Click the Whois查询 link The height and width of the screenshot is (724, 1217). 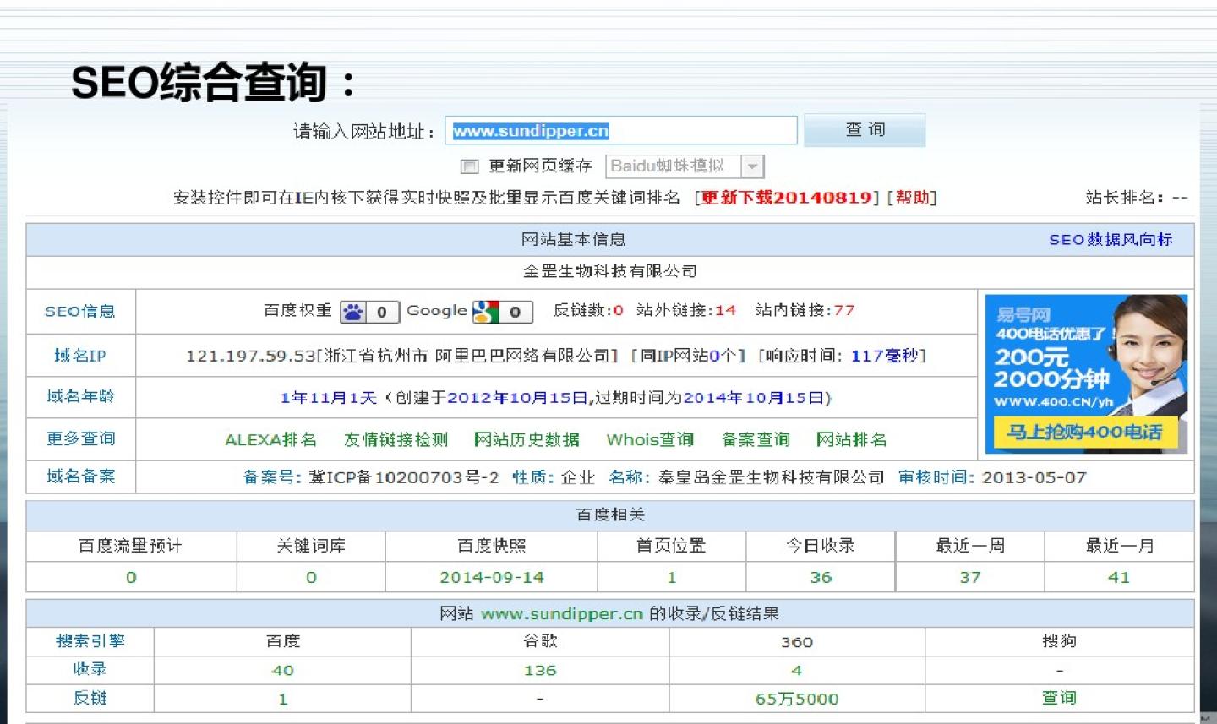click(x=650, y=440)
